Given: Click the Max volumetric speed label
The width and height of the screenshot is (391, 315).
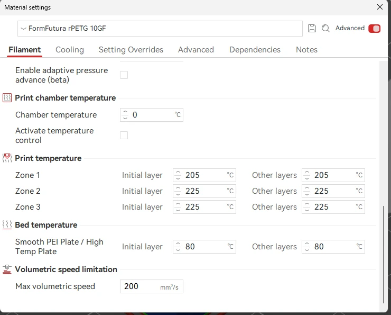Looking at the screenshot, I should point(55,286).
